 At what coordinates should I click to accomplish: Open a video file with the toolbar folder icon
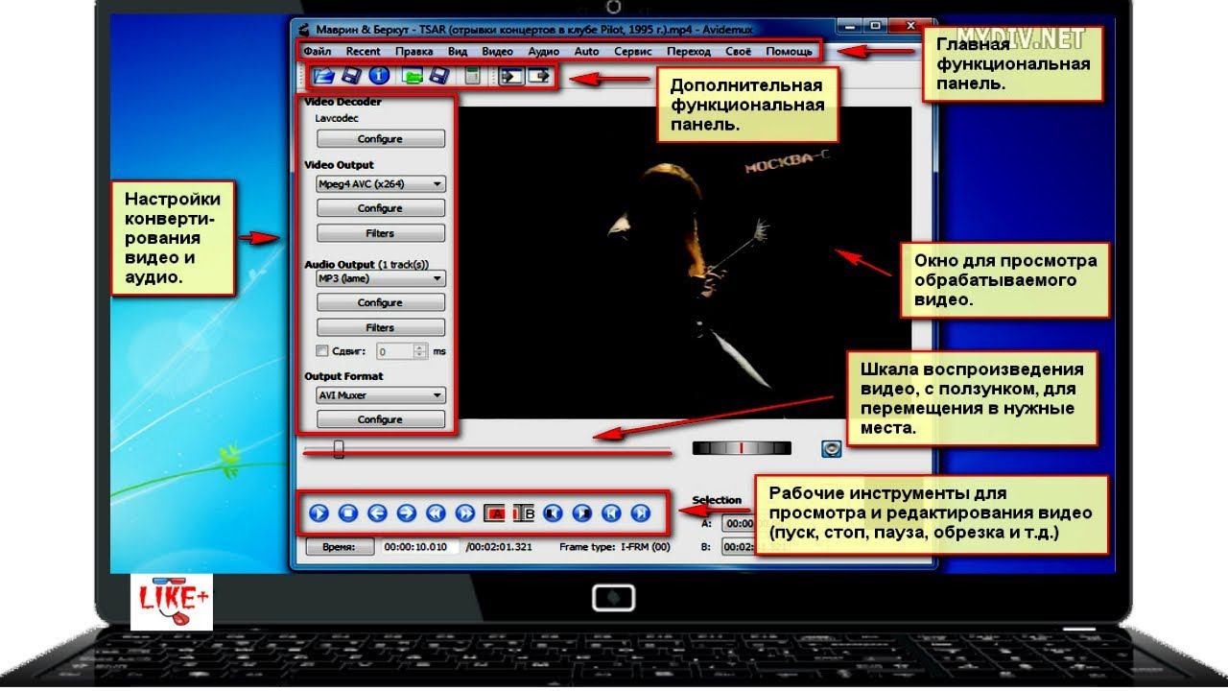pyautogui.click(x=323, y=77)
